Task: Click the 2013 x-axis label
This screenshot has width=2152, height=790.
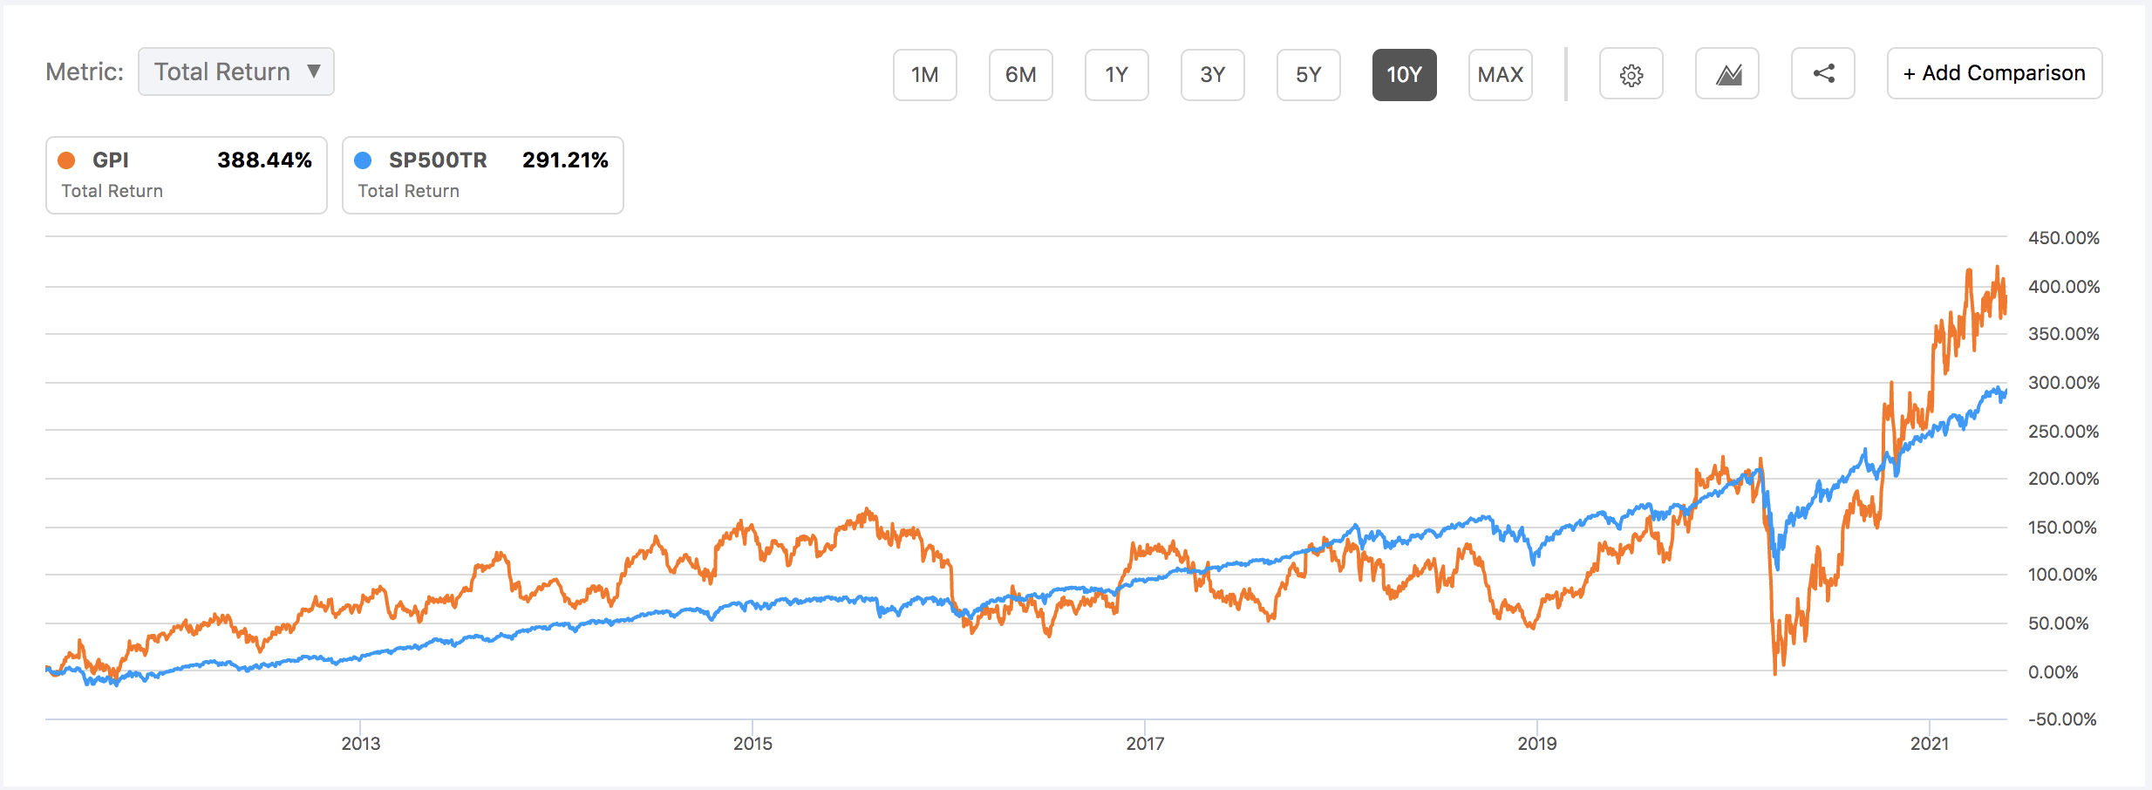Action: [x=360, y=744]
